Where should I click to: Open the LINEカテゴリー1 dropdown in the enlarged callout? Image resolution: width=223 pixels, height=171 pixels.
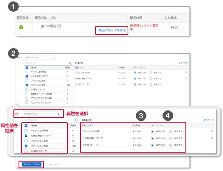43,114
